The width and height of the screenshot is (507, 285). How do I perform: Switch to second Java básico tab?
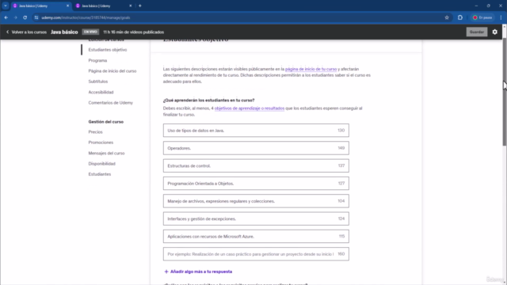tap(104, 6)
